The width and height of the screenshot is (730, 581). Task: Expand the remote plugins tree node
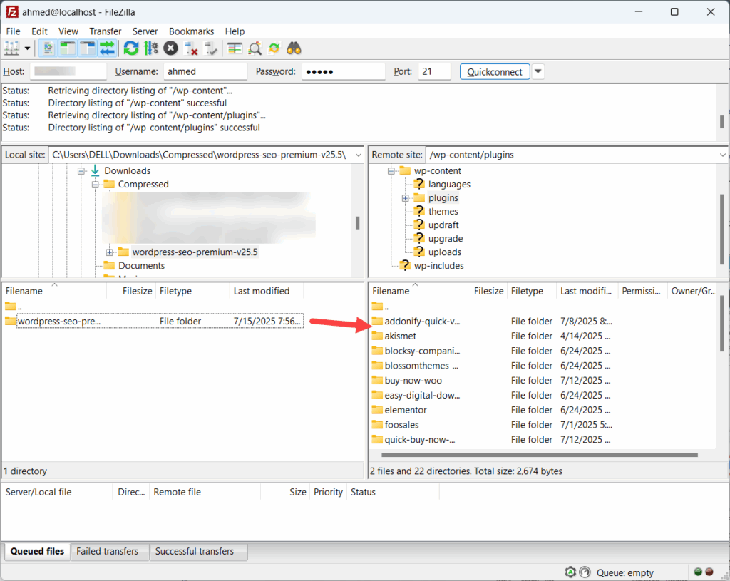point(406,198)
